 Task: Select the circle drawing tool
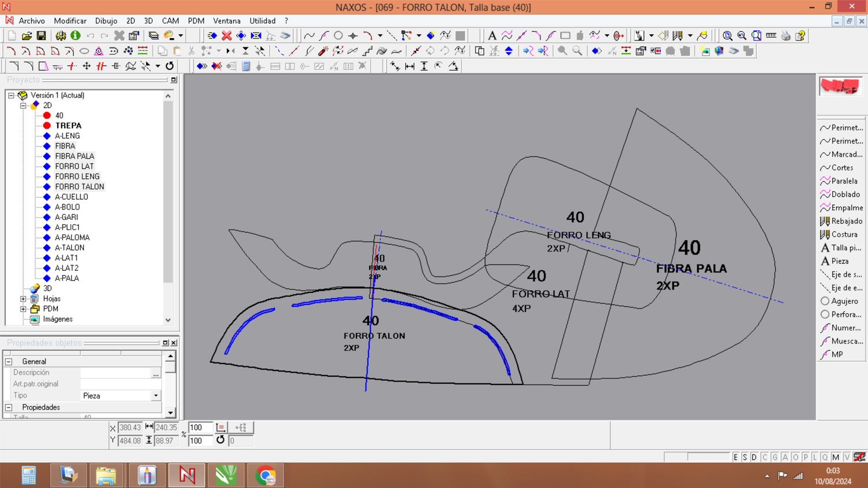339,36
